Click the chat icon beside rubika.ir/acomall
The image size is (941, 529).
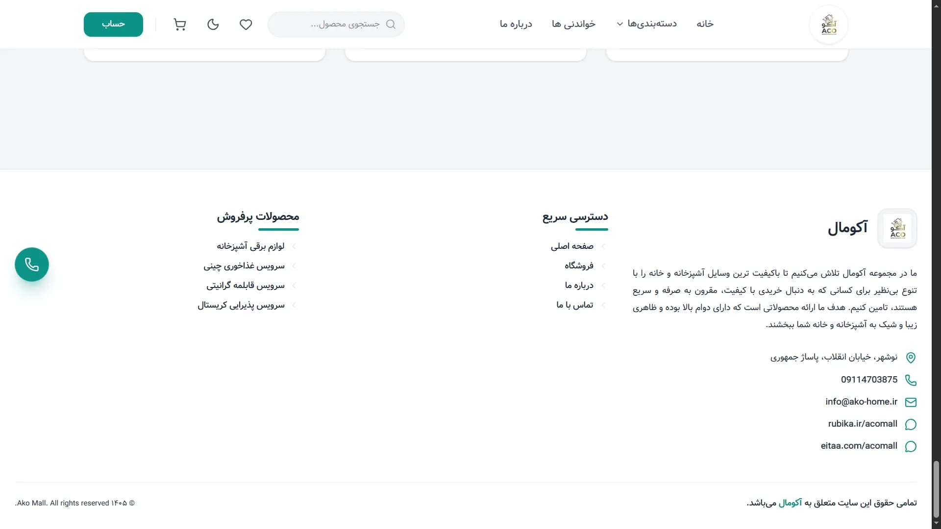point(911,424)
